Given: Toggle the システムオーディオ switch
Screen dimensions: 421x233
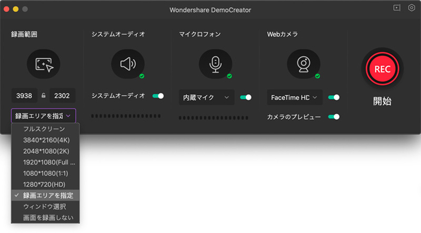Looking at the screenshot, I should point(158,96).
